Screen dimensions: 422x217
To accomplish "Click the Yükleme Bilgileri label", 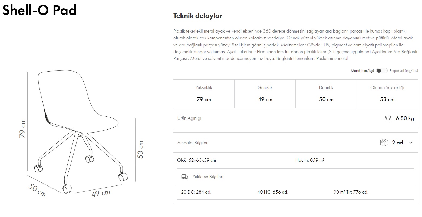I will tap(208, 177).
